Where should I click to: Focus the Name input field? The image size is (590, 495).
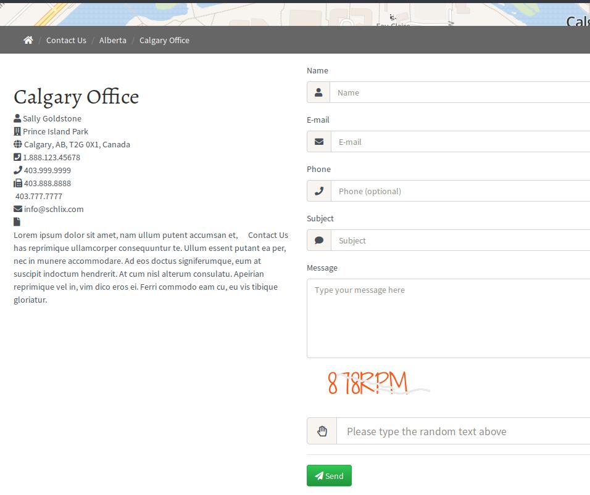tap(460, 92)
